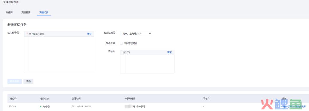The image size is (309, 111).
Task: Click 清空 link in the 种子词 box header
Action: tap(89, 34)
